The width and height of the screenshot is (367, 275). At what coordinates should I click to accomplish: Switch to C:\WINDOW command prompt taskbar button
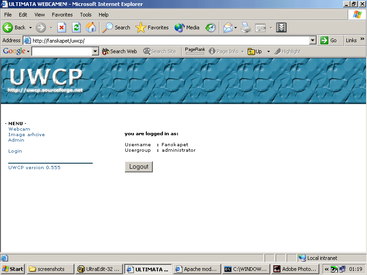click(x=246, y=269)
